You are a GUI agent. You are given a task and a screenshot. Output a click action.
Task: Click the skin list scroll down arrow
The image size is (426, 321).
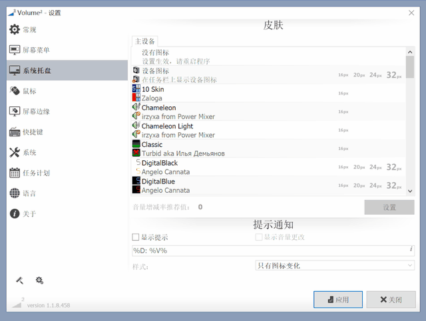tap(410, 191)
